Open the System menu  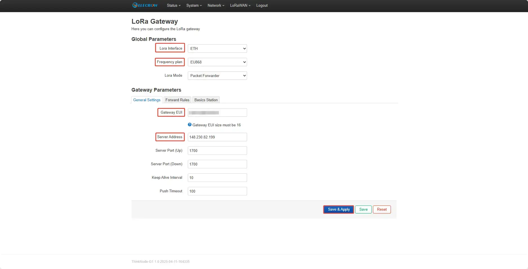(194, 5)
